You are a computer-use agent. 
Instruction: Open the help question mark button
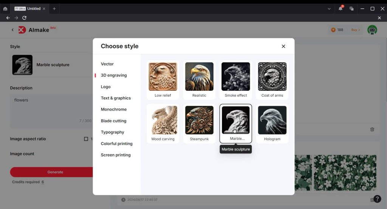pos(378,199)
